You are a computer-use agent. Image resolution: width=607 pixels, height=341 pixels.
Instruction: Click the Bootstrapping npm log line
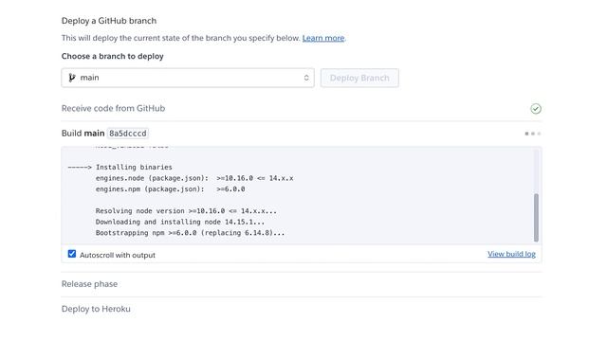tap(190, 233)
